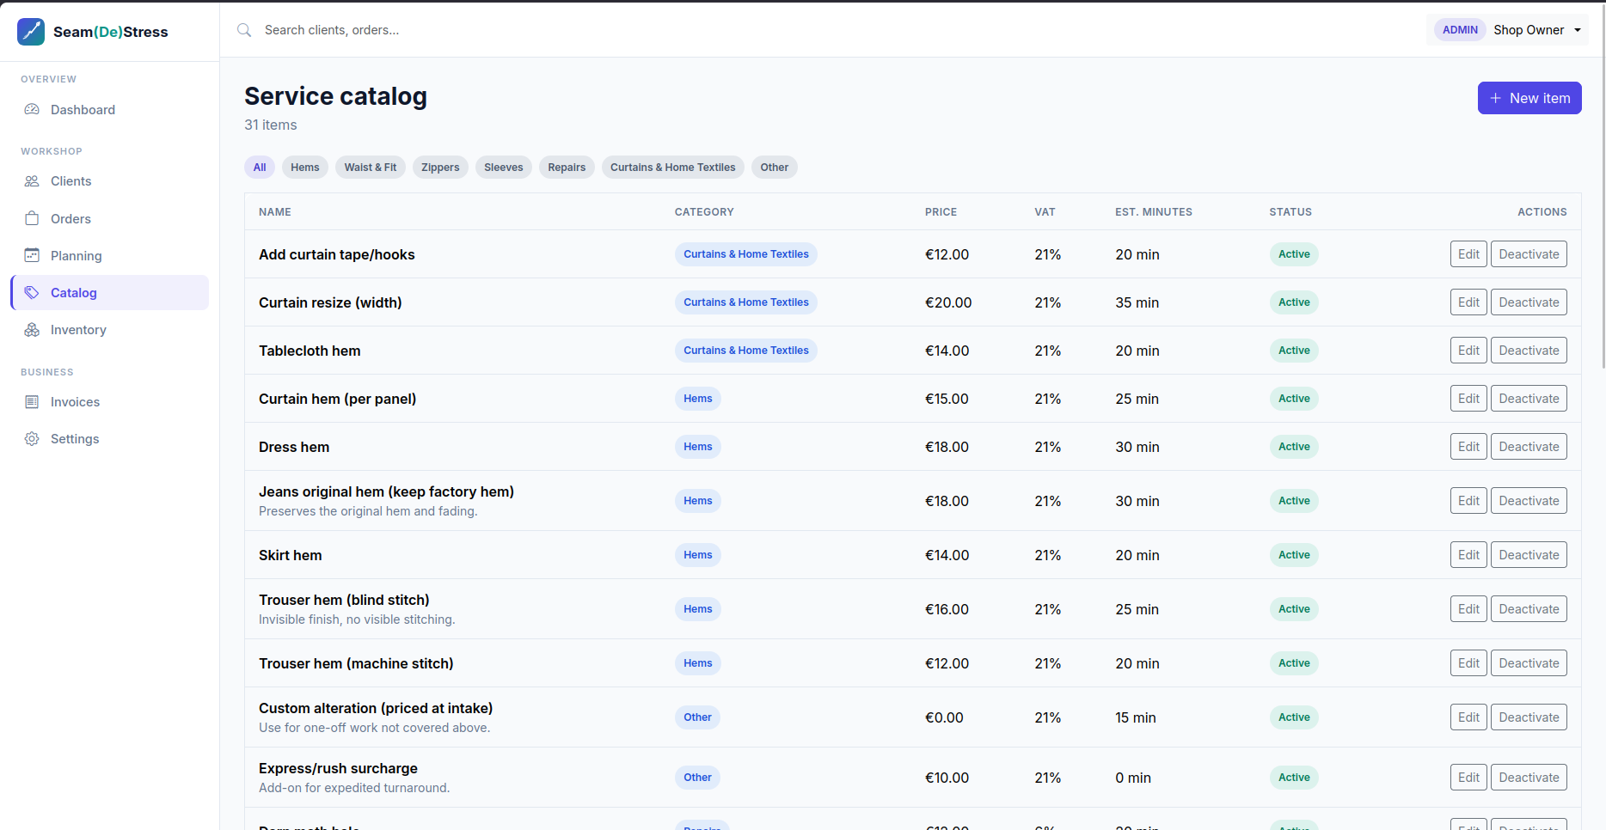Edit the Dress hem item

click(x=1468, y=447)
